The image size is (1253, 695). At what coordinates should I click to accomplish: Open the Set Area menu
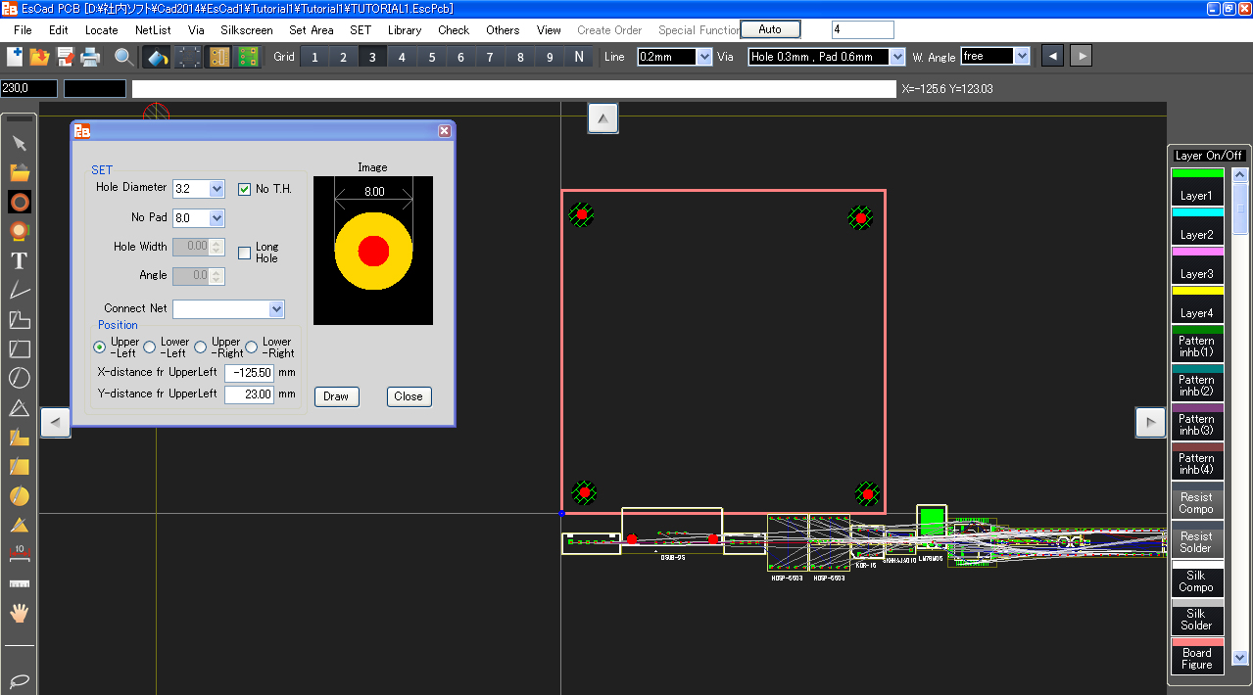click(312, 30)
